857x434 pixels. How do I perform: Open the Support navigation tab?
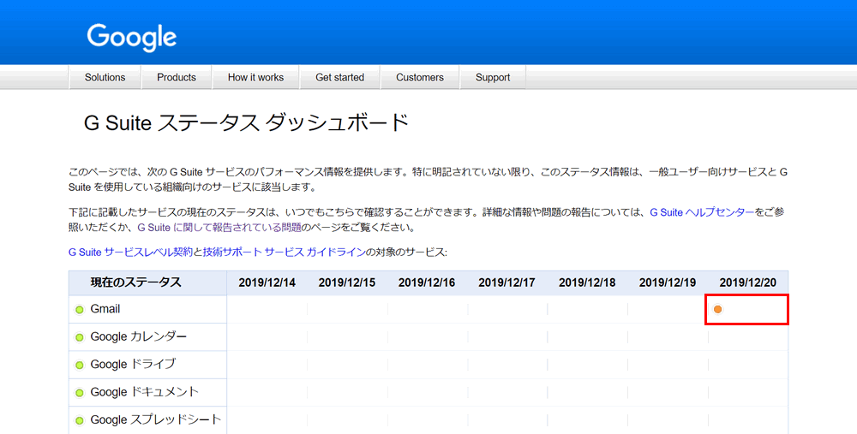pyautogui.click(x=493, y=77)
